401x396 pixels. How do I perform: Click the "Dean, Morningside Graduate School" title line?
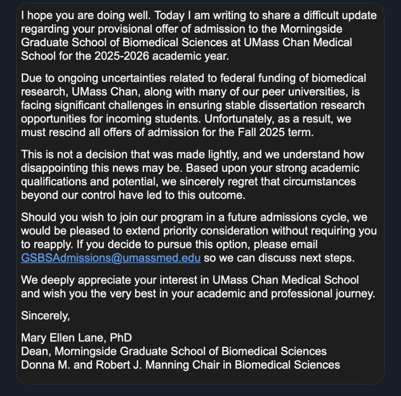click(x=174, y=351)
